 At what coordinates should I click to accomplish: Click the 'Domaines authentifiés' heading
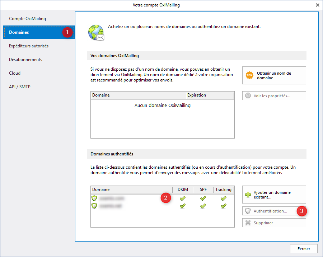click(112, 154)
